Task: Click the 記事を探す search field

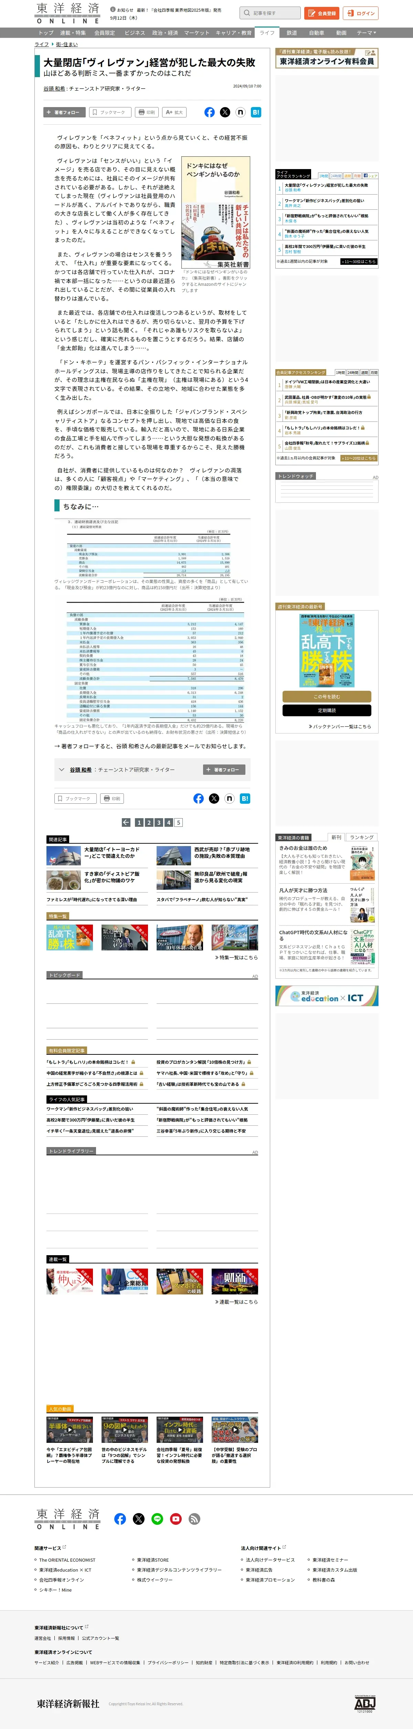Action: coord(270,13)
